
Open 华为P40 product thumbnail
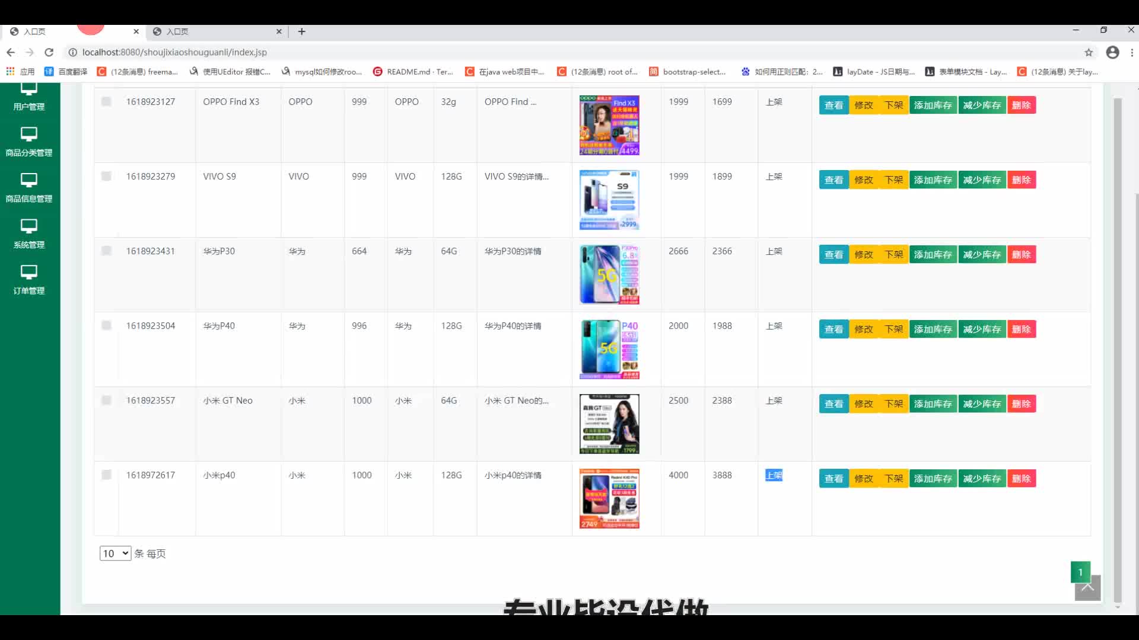click(x=609, y=349)
